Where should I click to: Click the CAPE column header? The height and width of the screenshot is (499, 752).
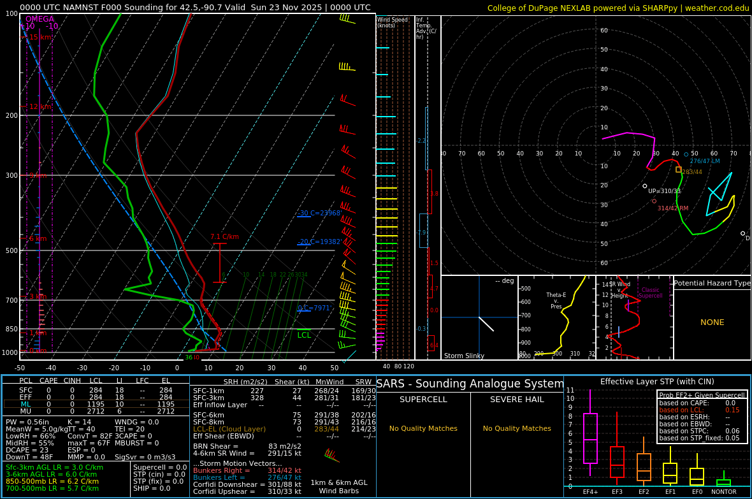pyautogui.click(x=48, y=380)
